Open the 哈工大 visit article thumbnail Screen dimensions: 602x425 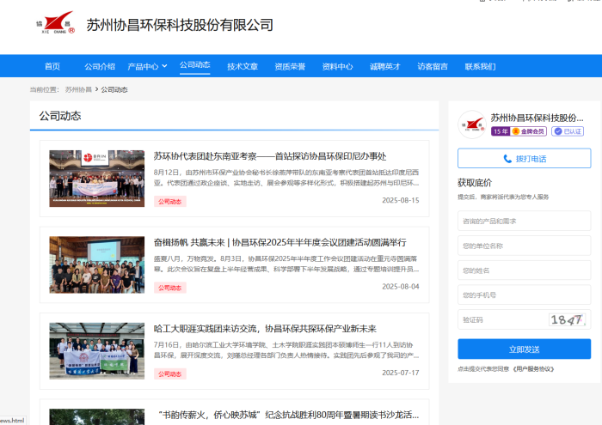coord(96,351)
